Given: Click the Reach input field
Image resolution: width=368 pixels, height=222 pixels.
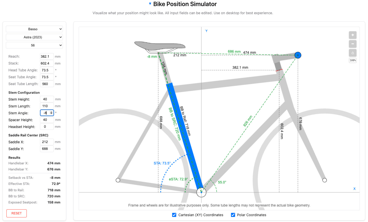Looking at the screenshot, I should pos(47,56).
